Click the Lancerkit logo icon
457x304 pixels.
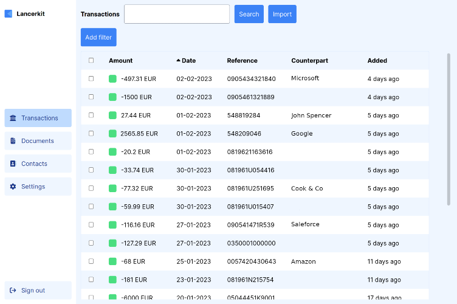(9, 14)
